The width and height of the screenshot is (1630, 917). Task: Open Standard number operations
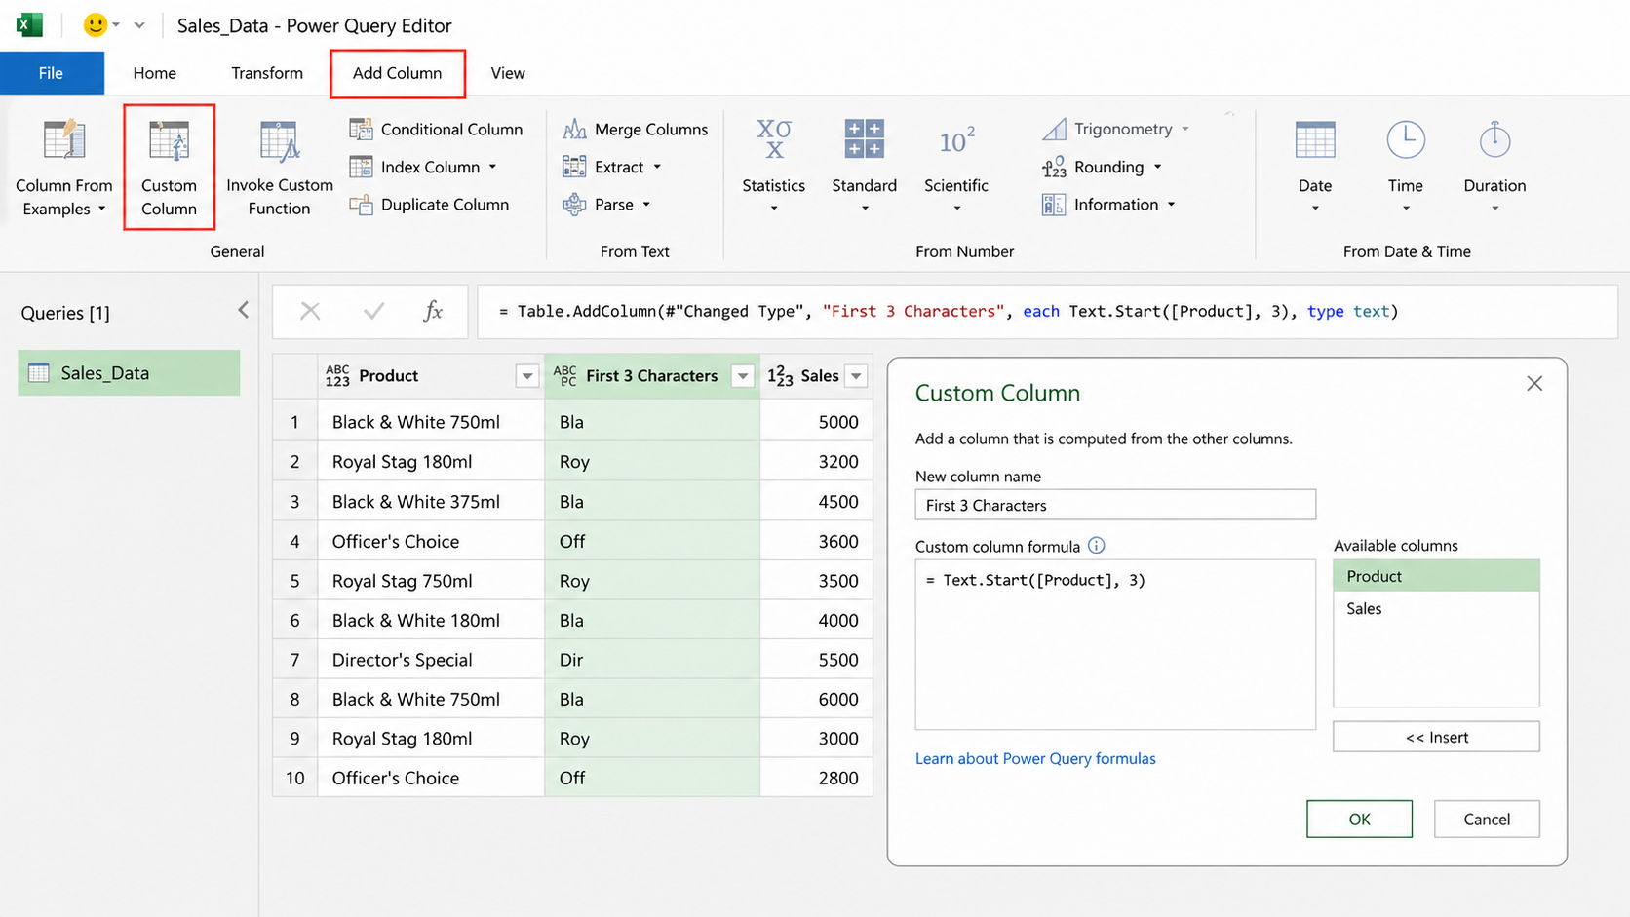[x=864, y=166]
